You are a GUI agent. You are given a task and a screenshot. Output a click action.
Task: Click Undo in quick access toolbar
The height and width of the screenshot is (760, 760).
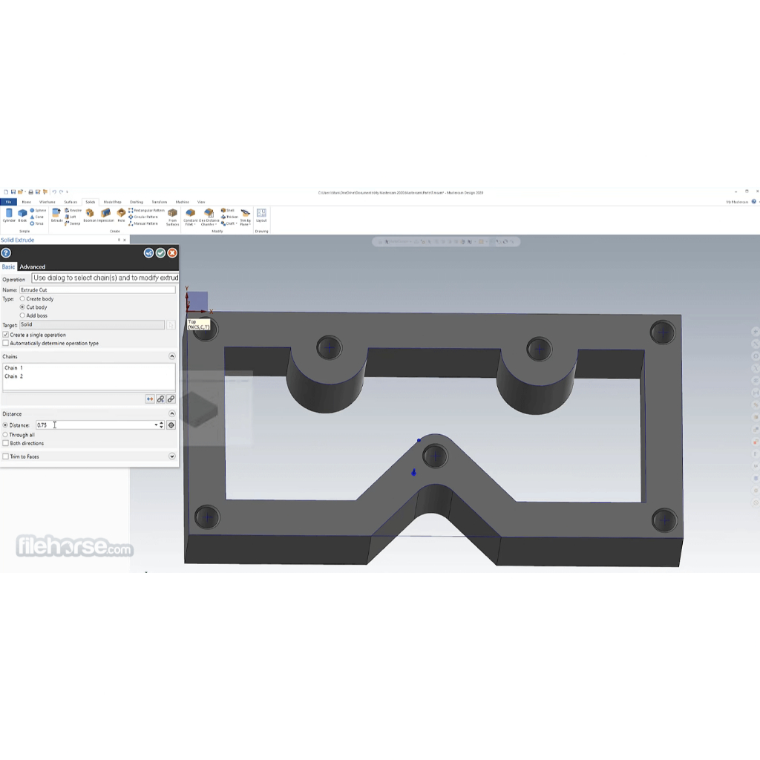pos(54,192)
